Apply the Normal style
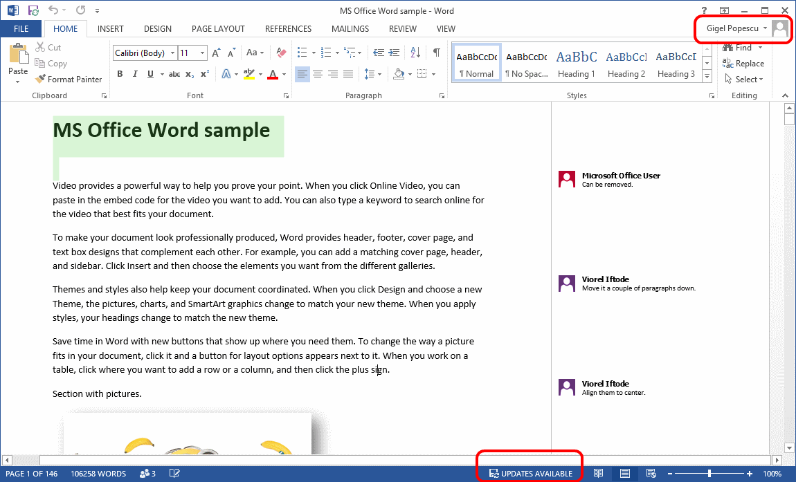The image size is (796, 482). click(x=476, y=63)
